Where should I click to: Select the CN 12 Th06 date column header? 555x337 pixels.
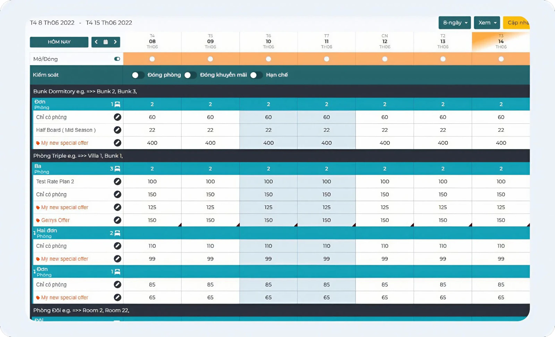pos(384,42)
